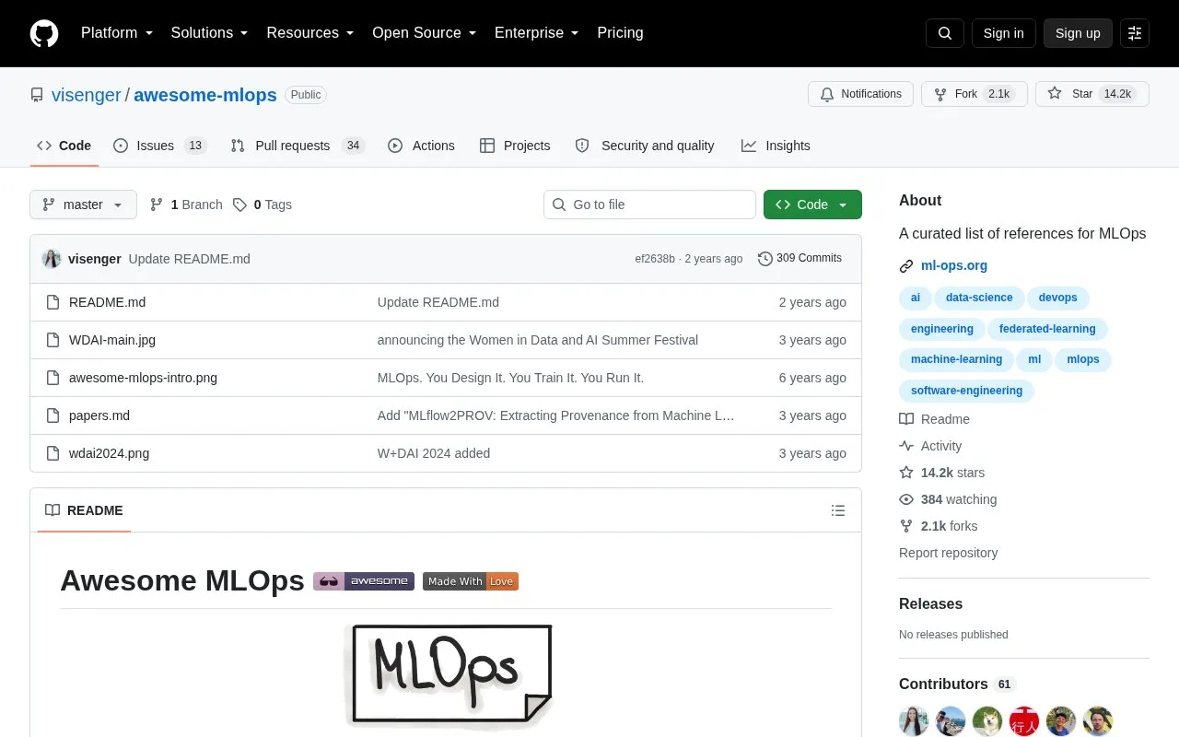The height and width of the screenshot is (737, 1179).
Task: Fork the repository via the Fork button
Action: pyautogui.click(x=975, y=94)
